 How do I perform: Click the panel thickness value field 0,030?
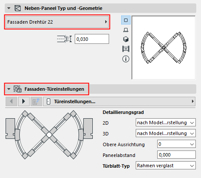[x=92, y=39]
